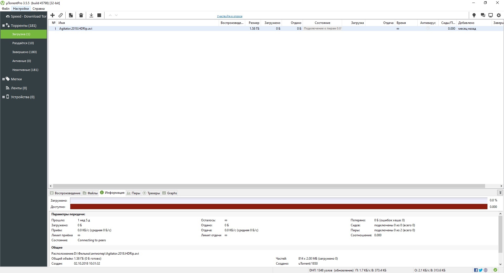This screenshot has height=273, width=504.
Task: Click the Twitter icon in status bar
Action: [481, 270]
